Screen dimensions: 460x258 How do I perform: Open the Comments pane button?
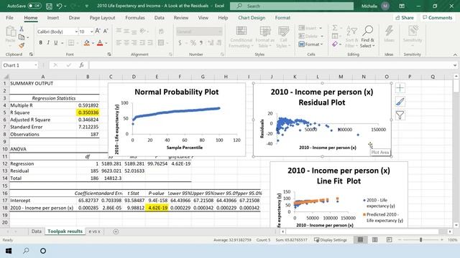click(438, 17)
